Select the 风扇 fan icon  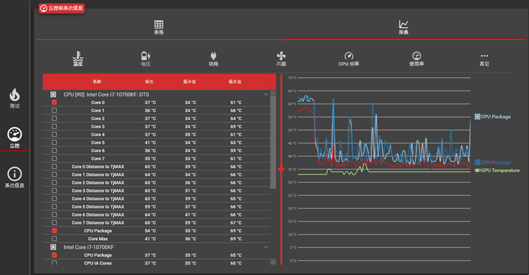[281, 56]
